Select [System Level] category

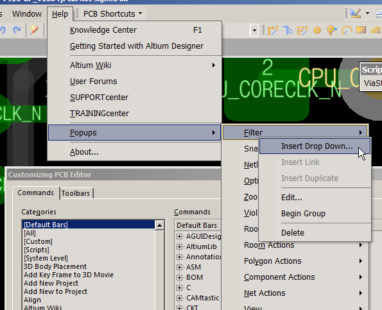click(x=89, y=258)
